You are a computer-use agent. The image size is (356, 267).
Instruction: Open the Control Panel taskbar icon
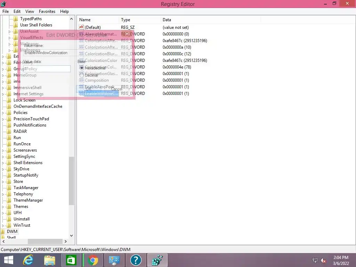[x=114, y=260]
